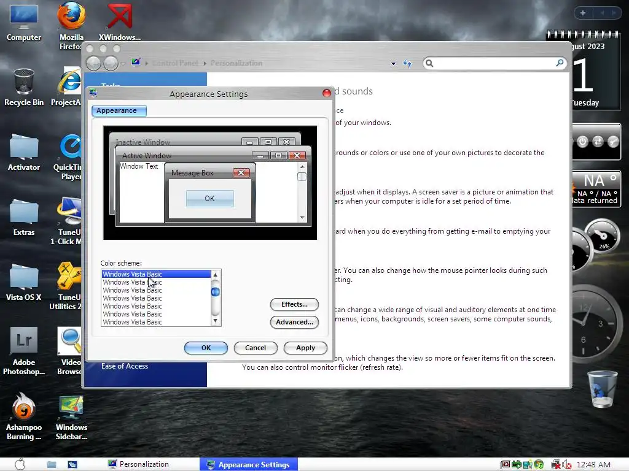Click the Cancel button
Image resolution: width=629 pixels, height=471 pixels.
click(256, 348)
